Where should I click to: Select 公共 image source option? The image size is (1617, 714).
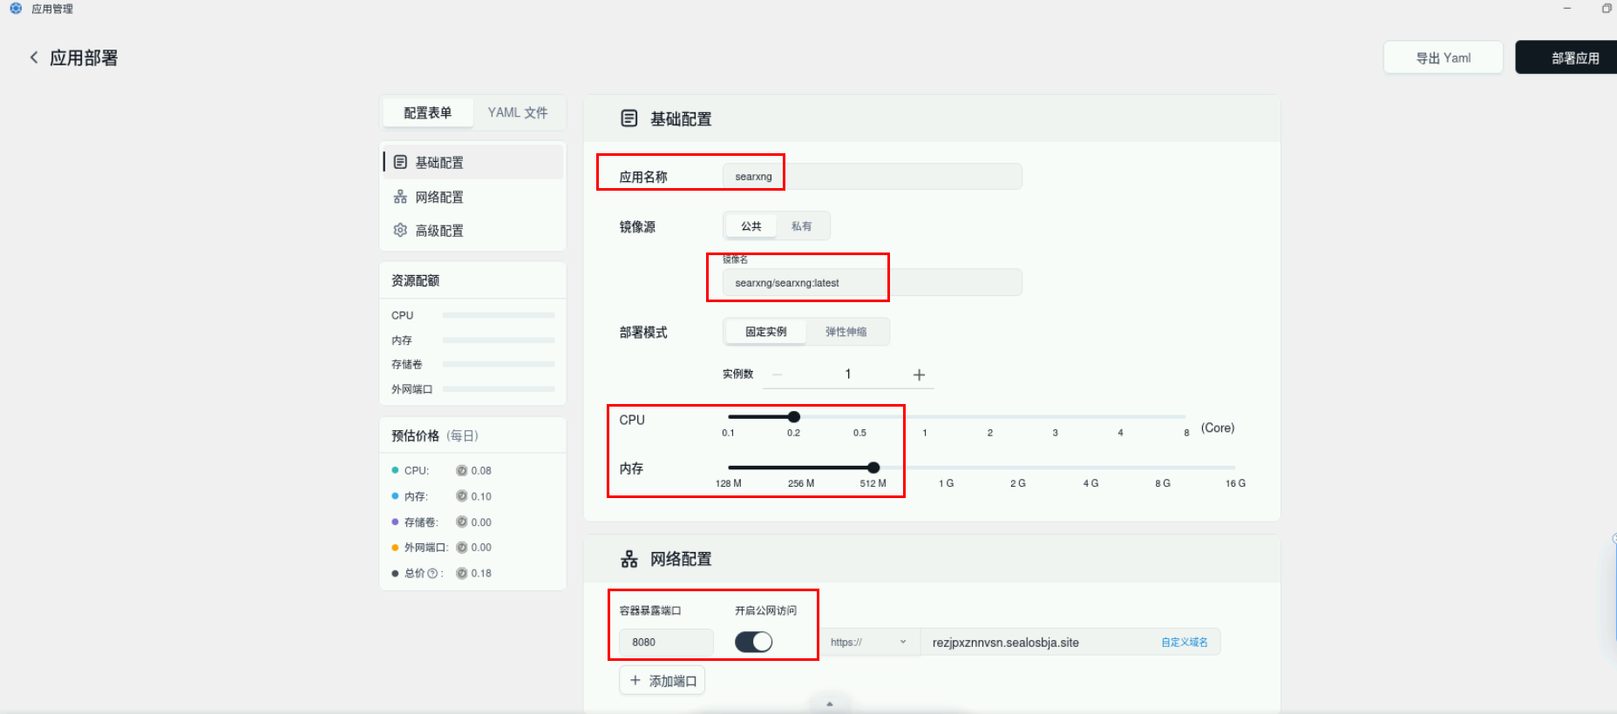click(x=751, y=226)
